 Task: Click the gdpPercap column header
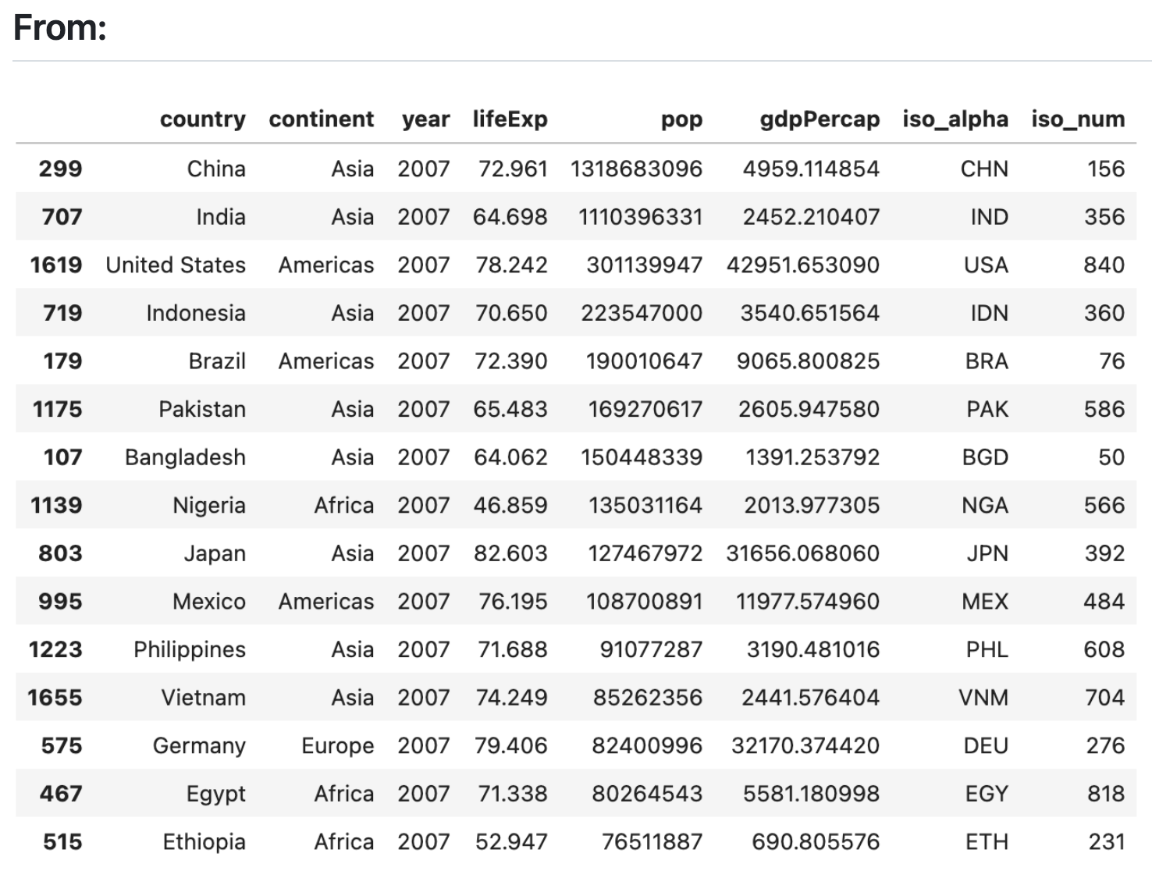point(820,119)
